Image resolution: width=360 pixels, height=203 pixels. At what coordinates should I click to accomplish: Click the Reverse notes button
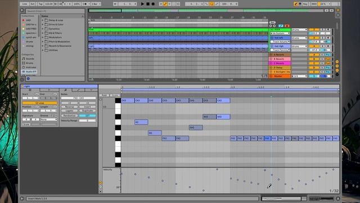[69, 107]
